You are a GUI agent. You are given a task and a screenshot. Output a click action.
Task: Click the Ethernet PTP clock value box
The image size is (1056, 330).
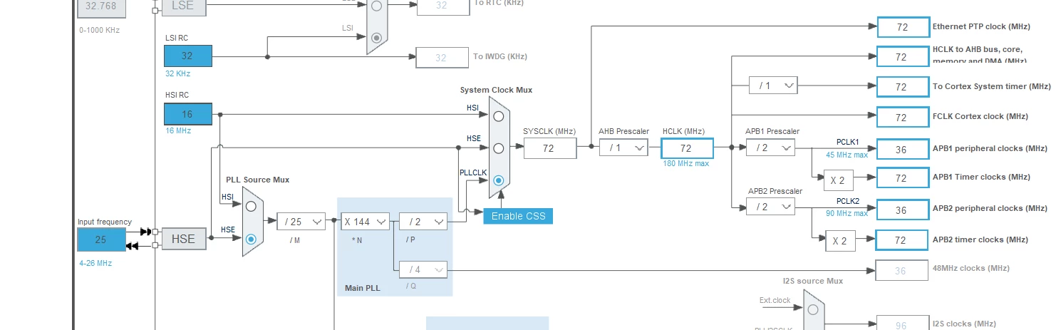903,27
